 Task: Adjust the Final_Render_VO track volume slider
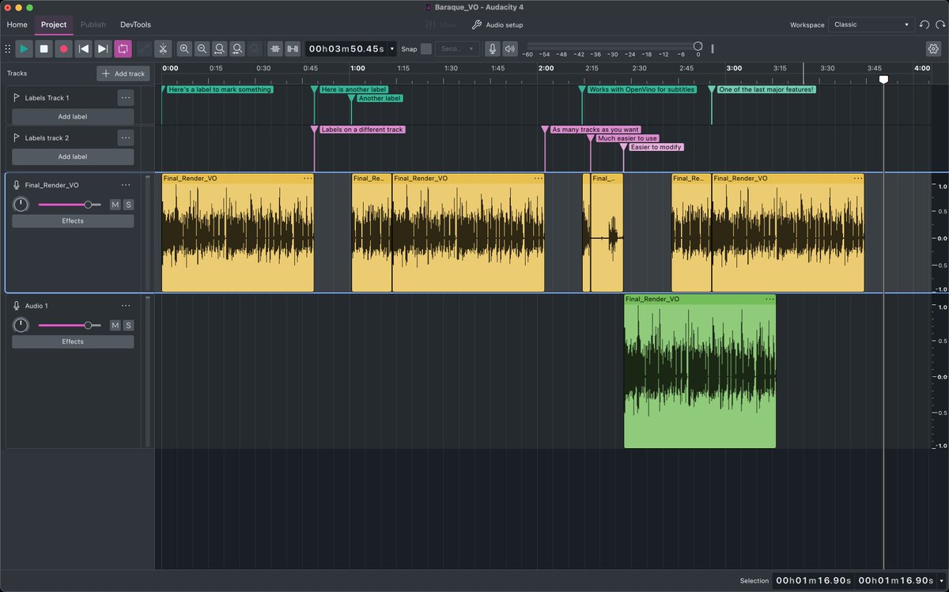[x=70, y=205]
